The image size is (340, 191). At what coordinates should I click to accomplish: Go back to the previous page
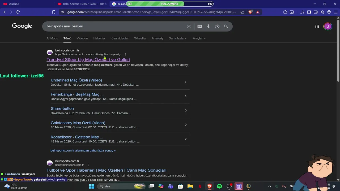[5, 12]
